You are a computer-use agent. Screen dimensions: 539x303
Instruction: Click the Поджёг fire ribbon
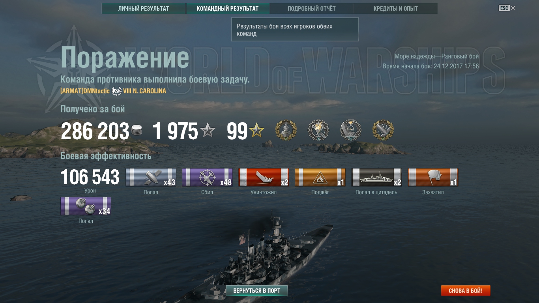(320, 178)
